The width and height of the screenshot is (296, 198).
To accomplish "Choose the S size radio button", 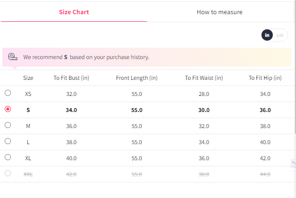I will (x=8, y=109).
